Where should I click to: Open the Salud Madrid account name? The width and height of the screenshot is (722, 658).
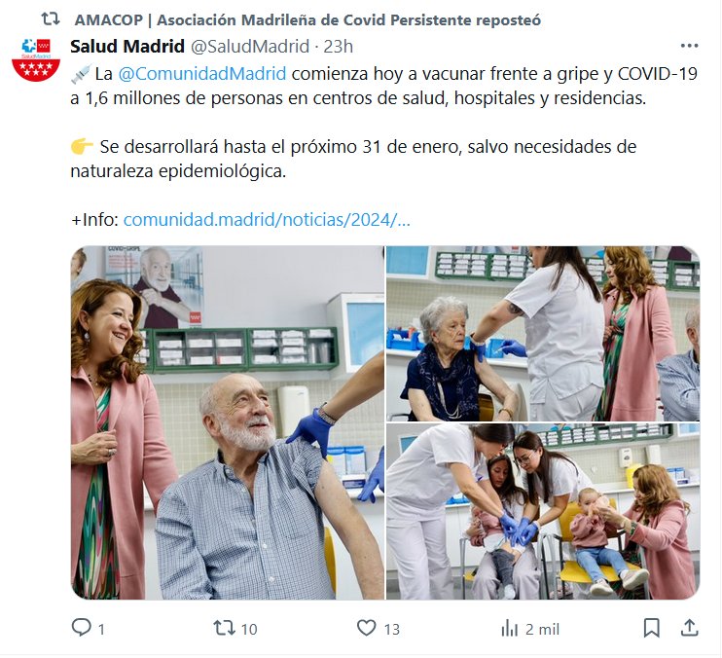[x=127, y=46]
